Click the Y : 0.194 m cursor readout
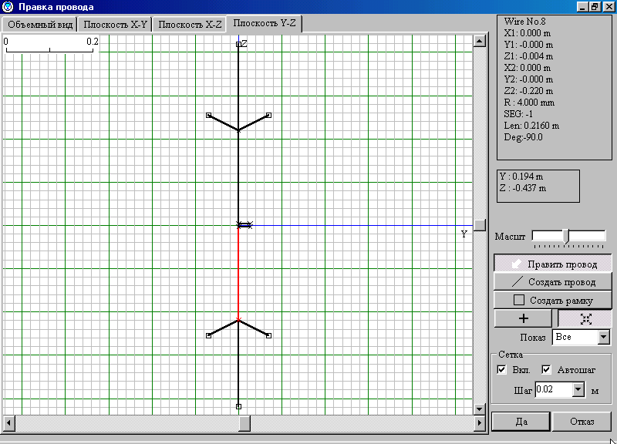This screenshot has height=444, width=617. pos(521,177)
